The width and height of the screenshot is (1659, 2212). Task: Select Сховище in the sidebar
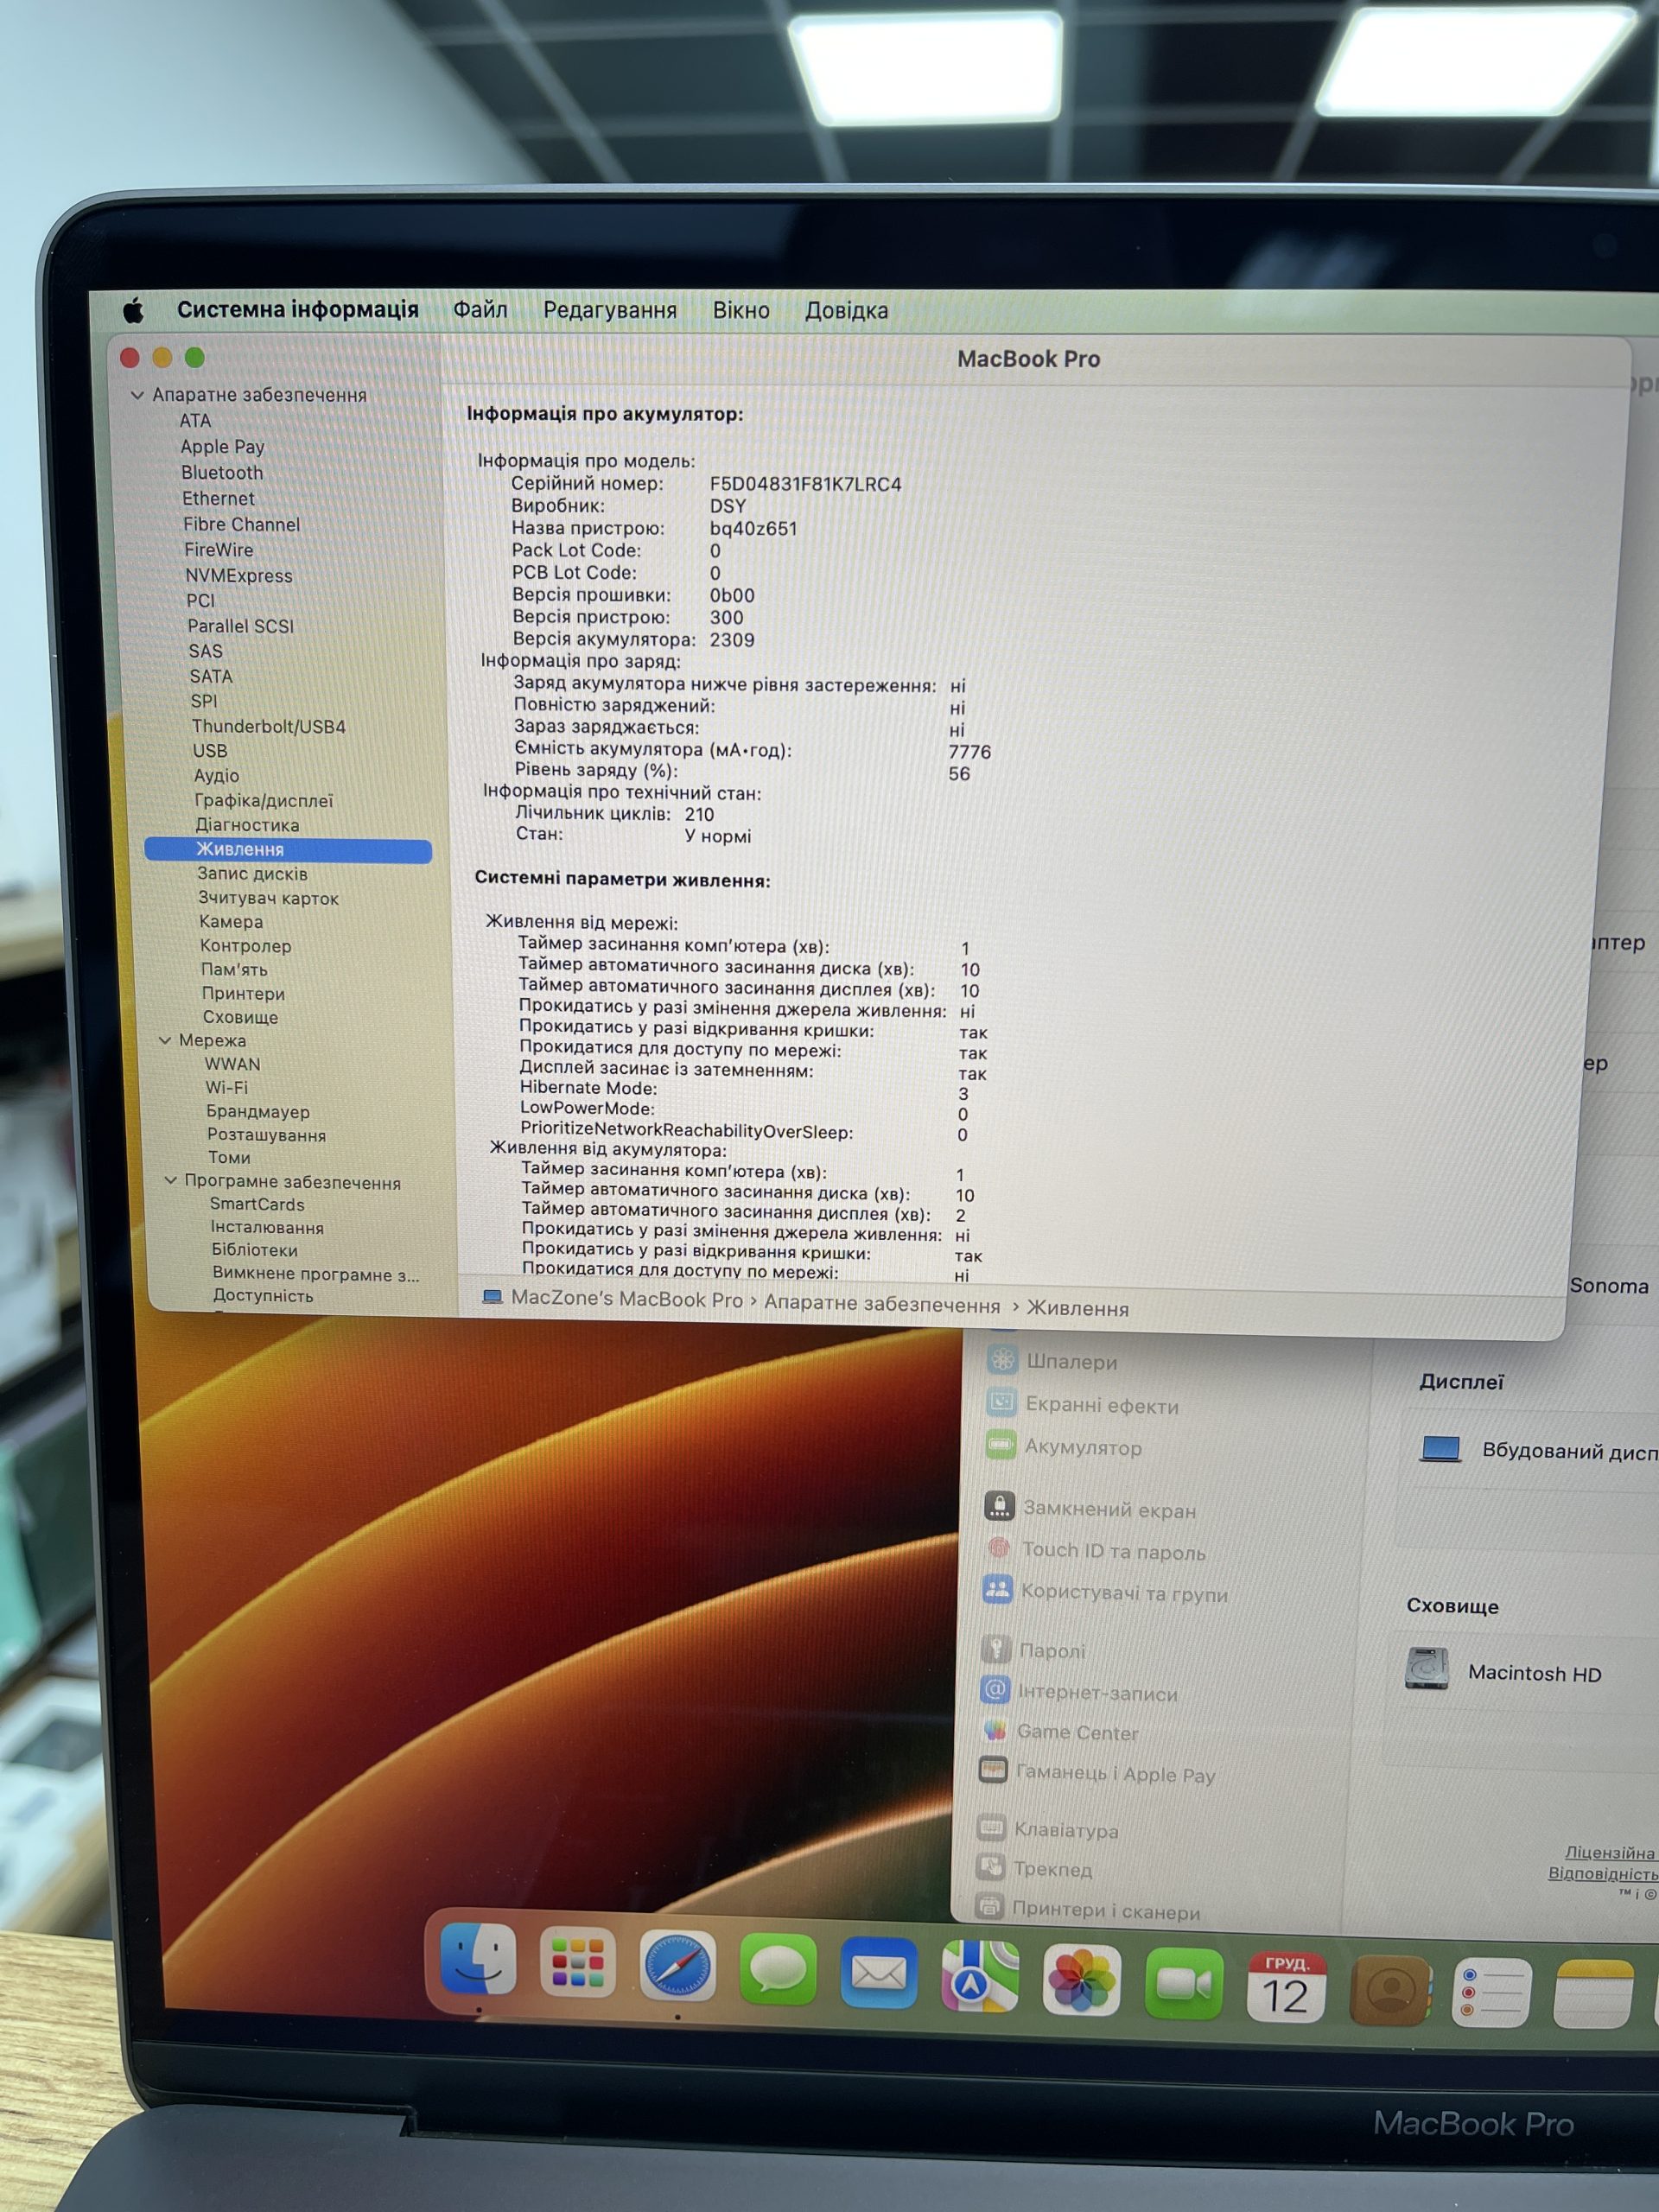click(241, 1017)
